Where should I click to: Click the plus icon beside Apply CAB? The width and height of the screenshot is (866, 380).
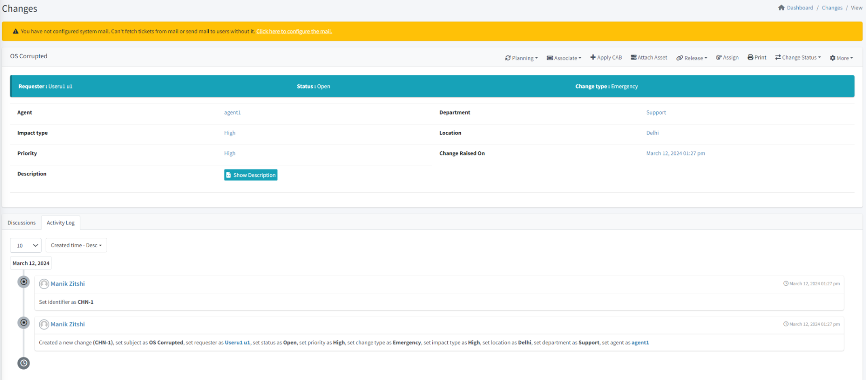point(593,57)
